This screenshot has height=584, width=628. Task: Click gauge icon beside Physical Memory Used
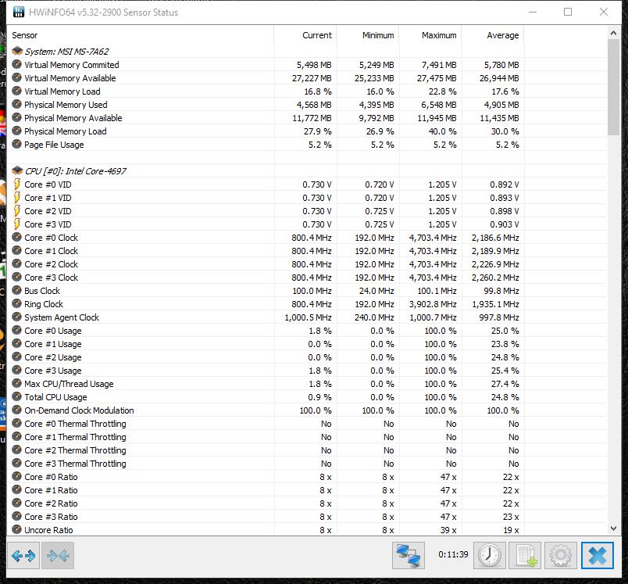tap(17, 104)
